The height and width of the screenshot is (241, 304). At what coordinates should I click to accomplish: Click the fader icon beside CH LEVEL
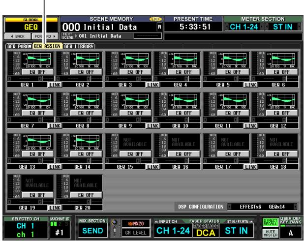115,231
